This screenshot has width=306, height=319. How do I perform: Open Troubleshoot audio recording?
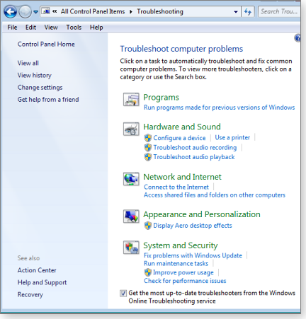pyautogui.click(x=195, y=148)
